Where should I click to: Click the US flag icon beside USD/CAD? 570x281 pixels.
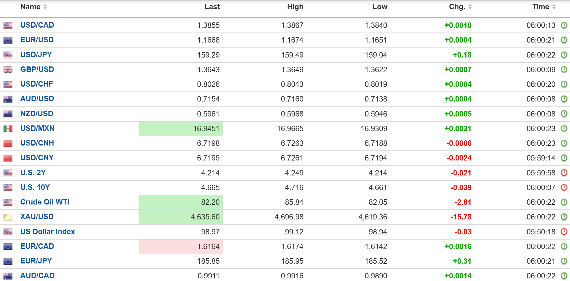(8, 26)
